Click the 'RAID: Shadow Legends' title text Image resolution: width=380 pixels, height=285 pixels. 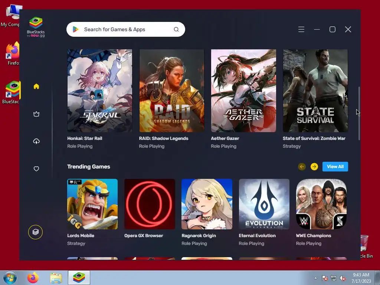164,138
